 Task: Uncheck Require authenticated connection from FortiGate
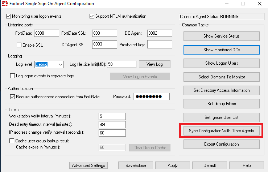pyautogui.click(x=12, y=97)
